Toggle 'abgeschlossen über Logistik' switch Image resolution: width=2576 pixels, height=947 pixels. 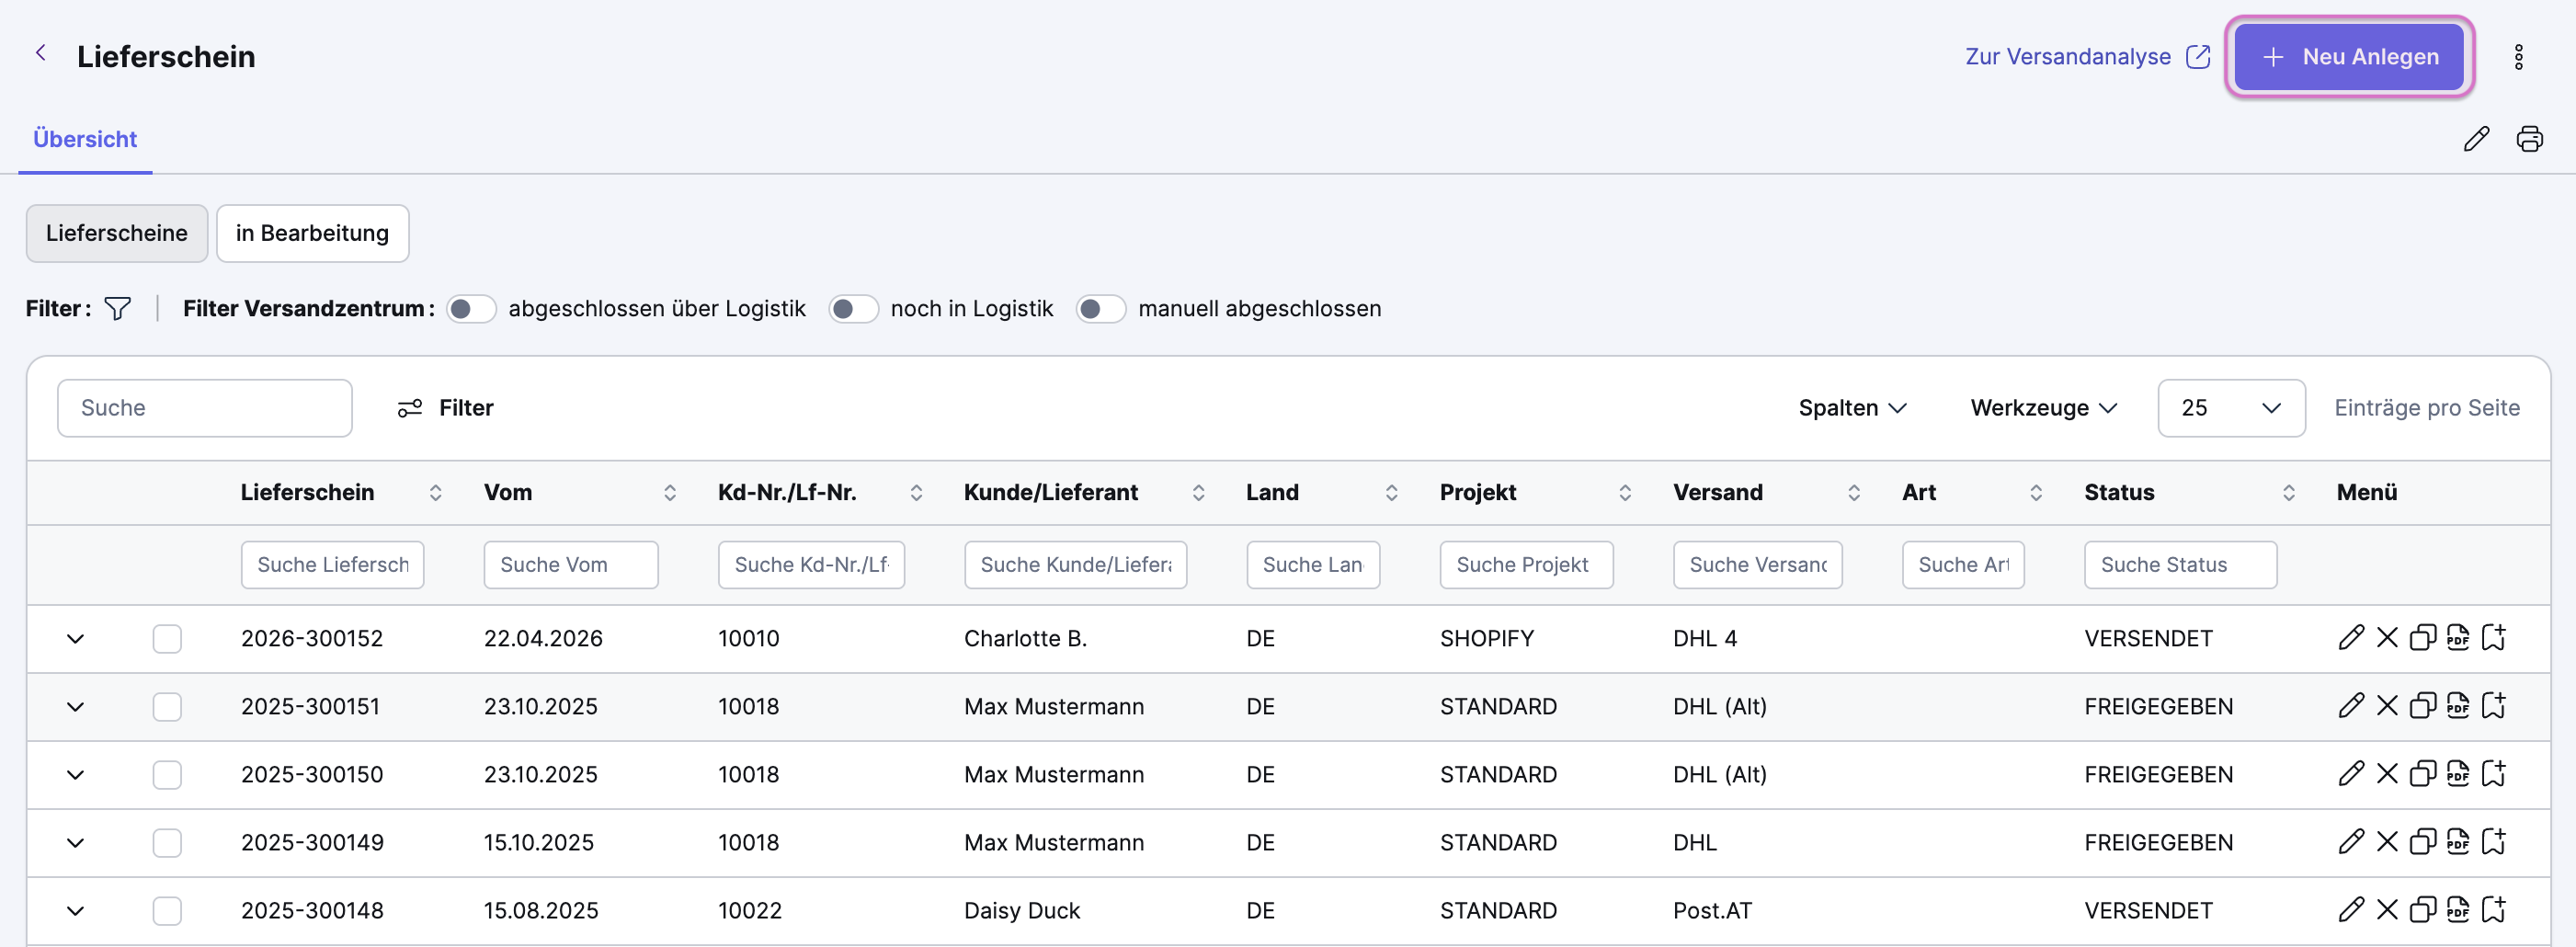click(x=471, y=309)
